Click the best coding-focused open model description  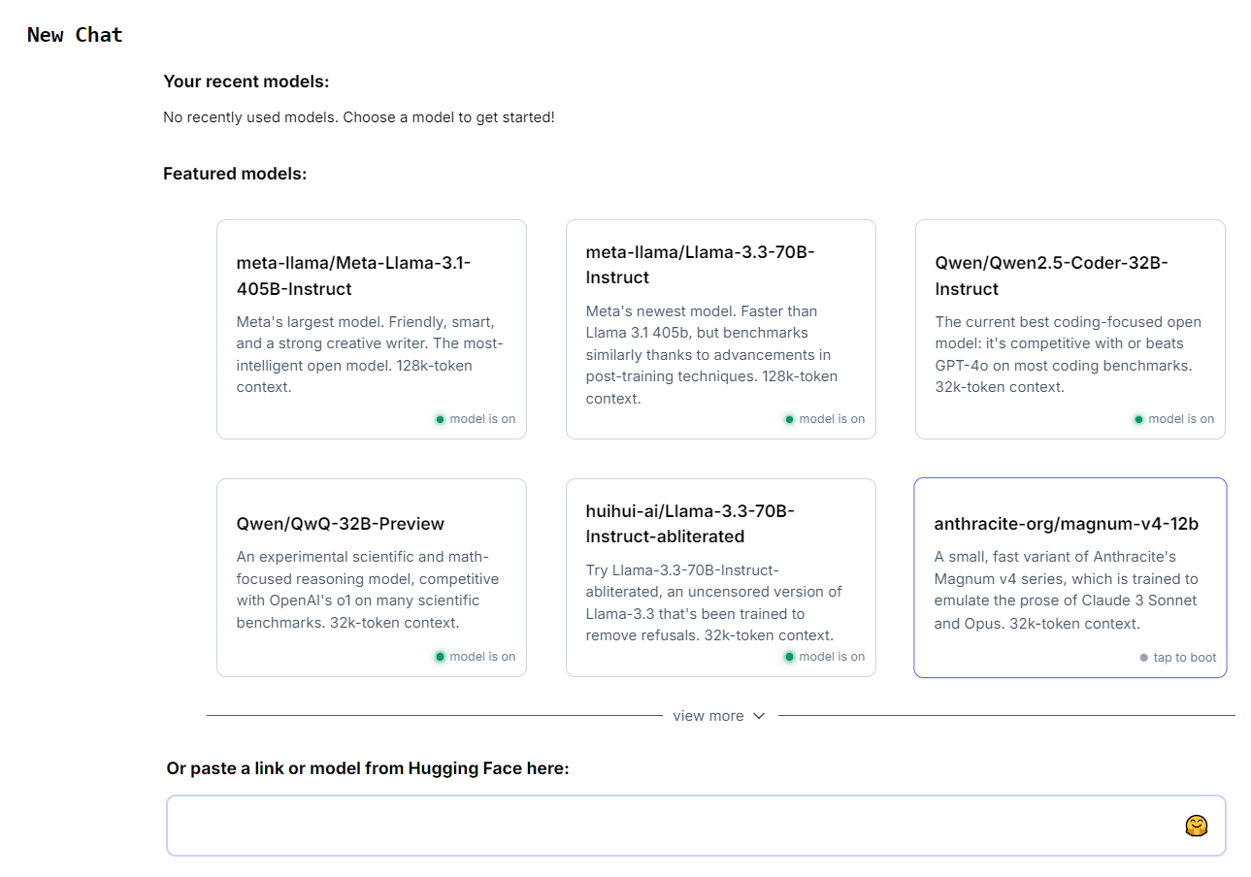coord(1069,354)
